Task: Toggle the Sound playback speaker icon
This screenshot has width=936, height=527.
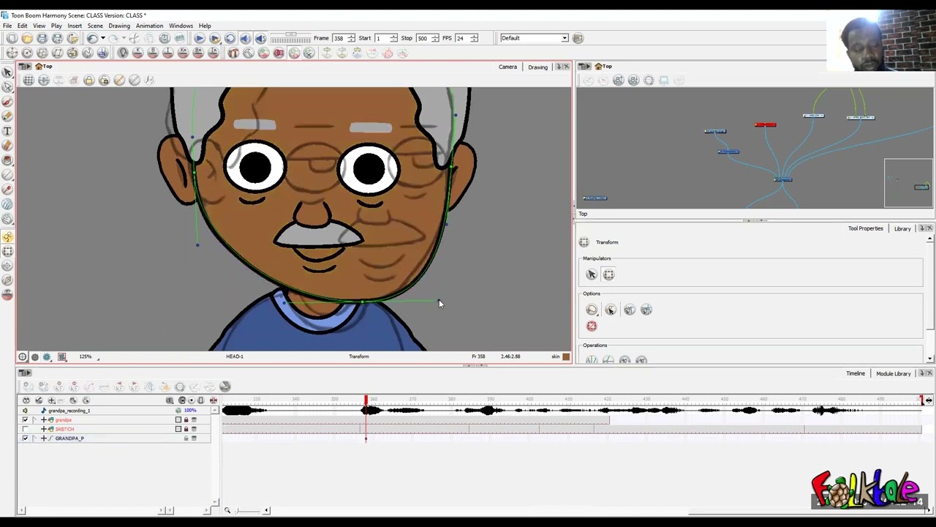Action: click(245, 38)
